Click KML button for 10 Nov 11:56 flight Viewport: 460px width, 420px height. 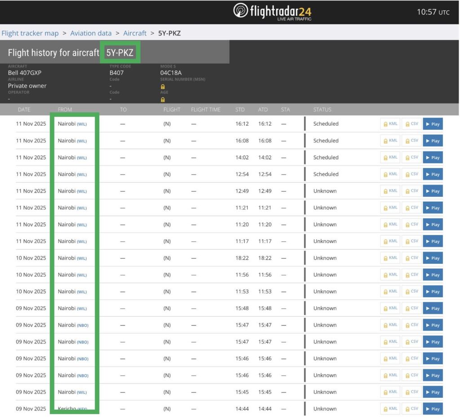point(390,275)
